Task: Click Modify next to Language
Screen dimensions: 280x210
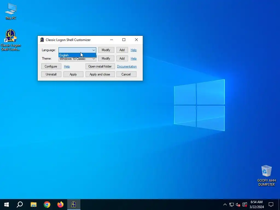Action: click(106, 50)
